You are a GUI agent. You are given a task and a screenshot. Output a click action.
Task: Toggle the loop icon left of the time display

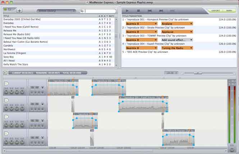pos(5,73)
